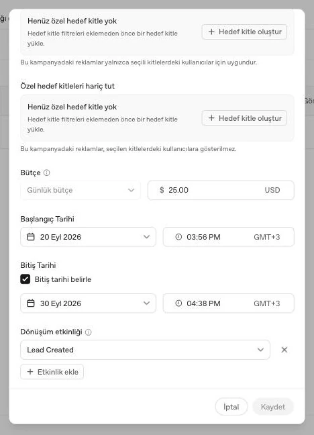
Task: Expand the 30 Eyl 2026 end date picker
Action: [x=88, y=303]
